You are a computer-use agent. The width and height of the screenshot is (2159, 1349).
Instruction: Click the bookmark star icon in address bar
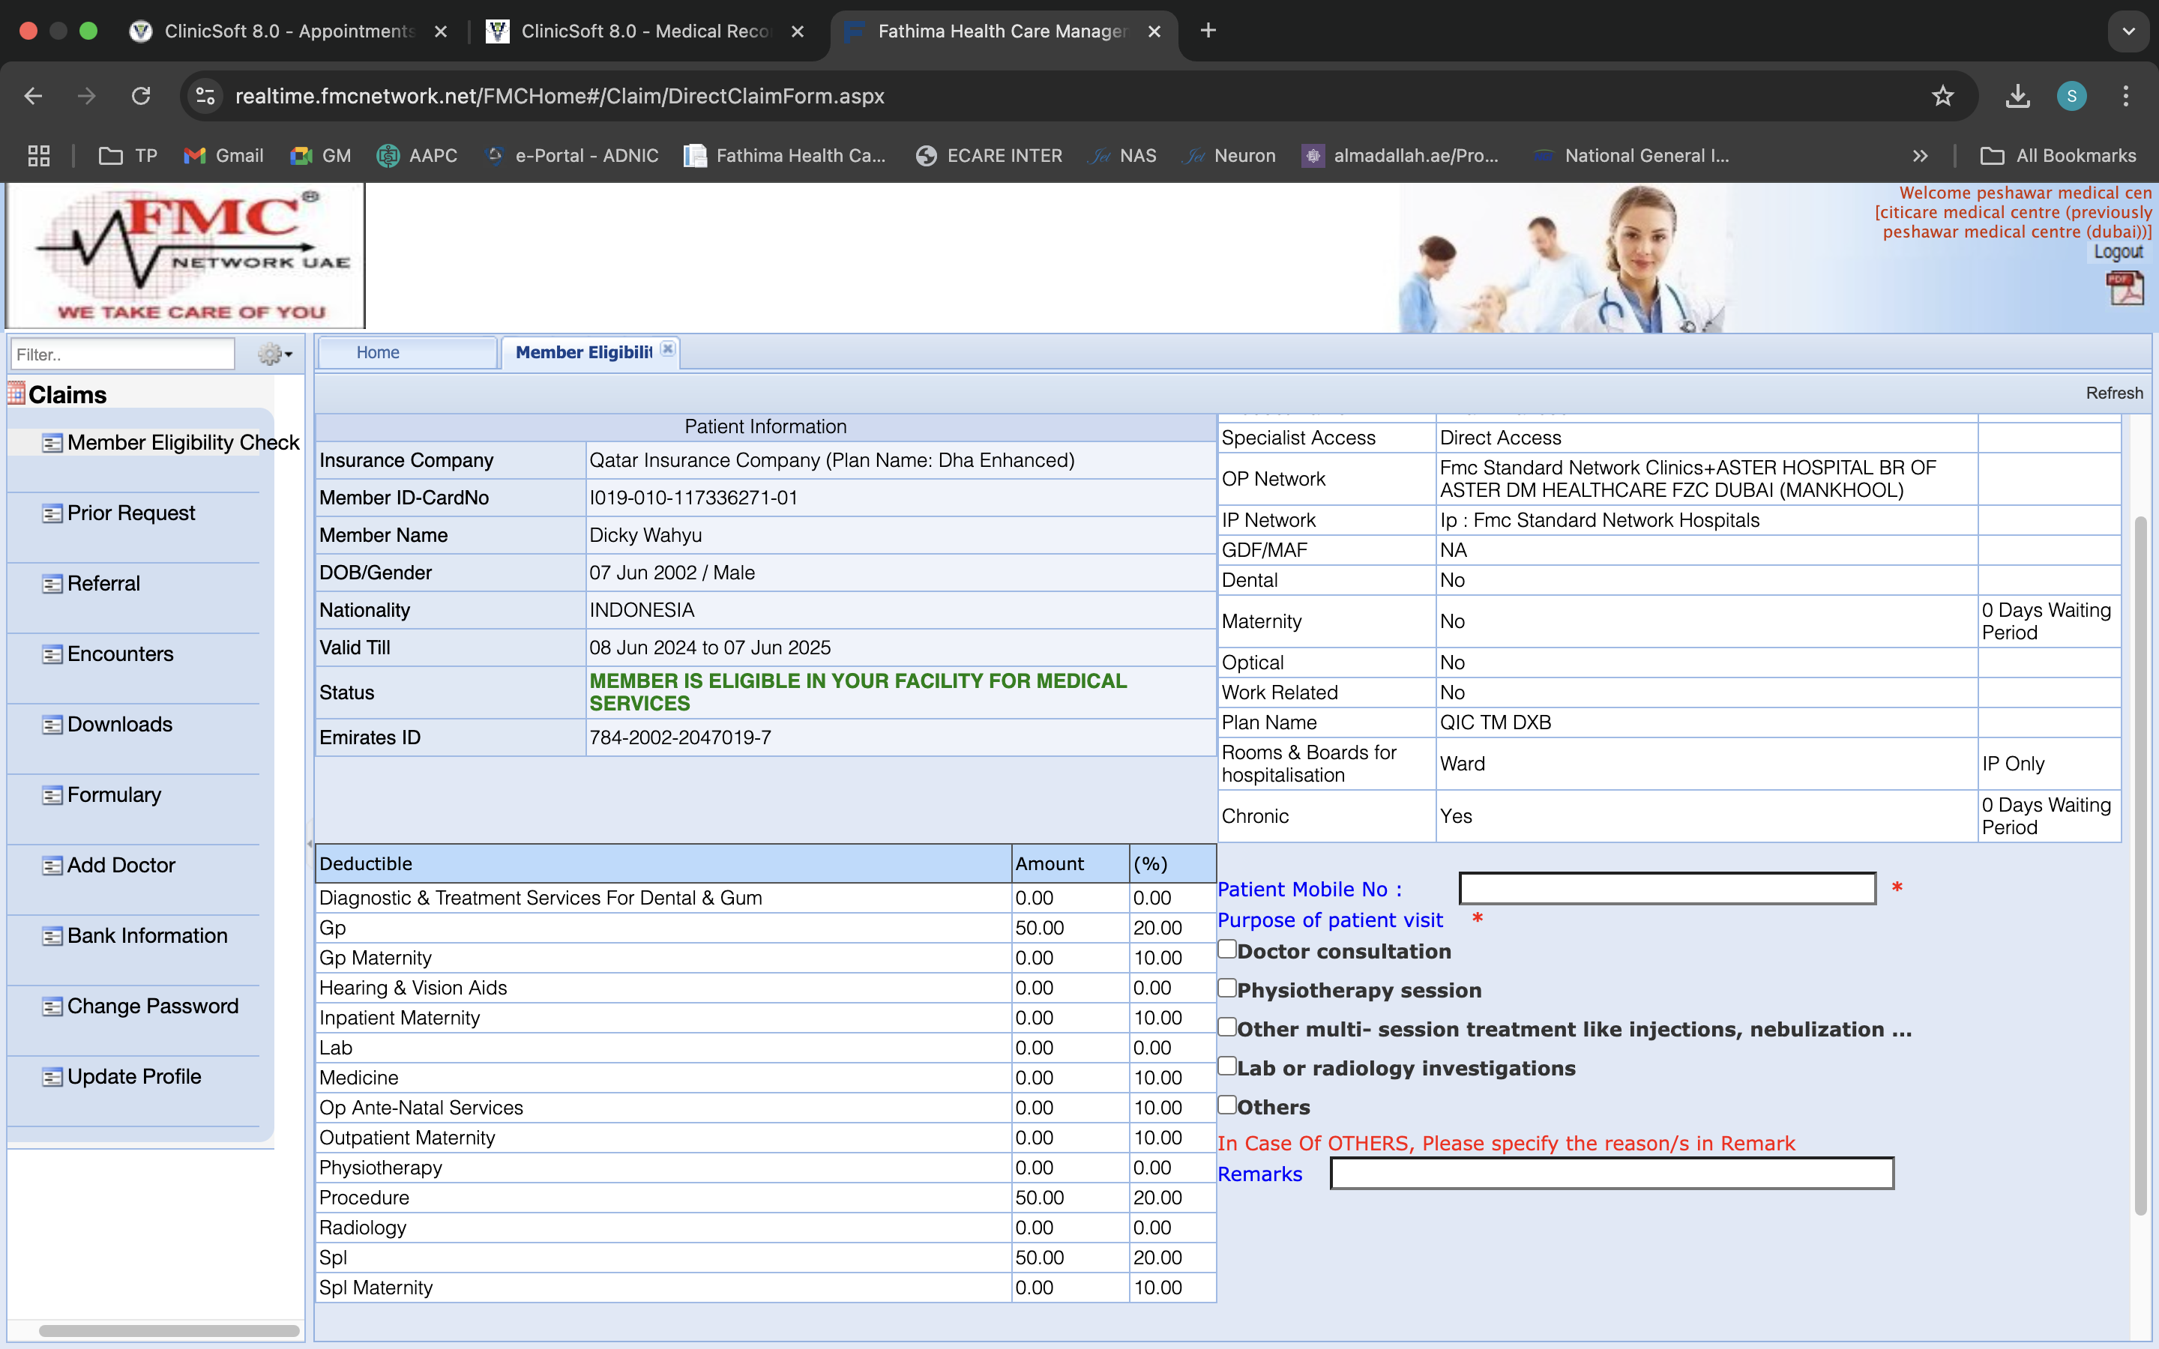coord(1942,97)
